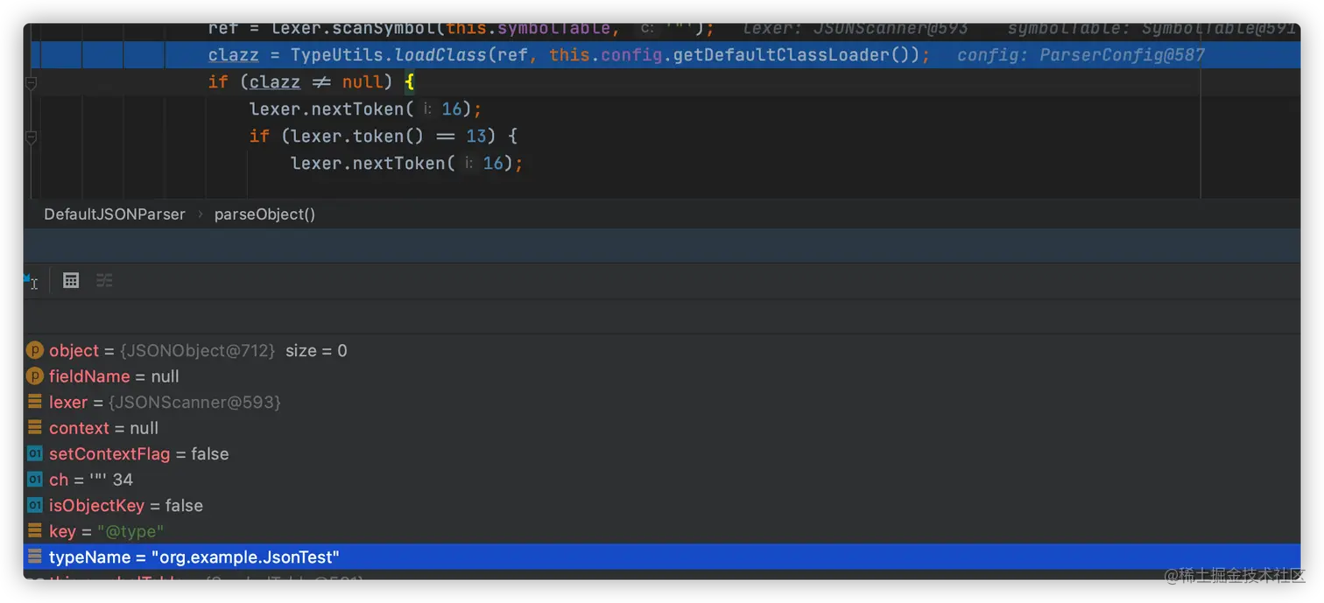Click the "org.example.JsonTest" string value
Viewport: 1324px width, 603px height.
[245, 557]
